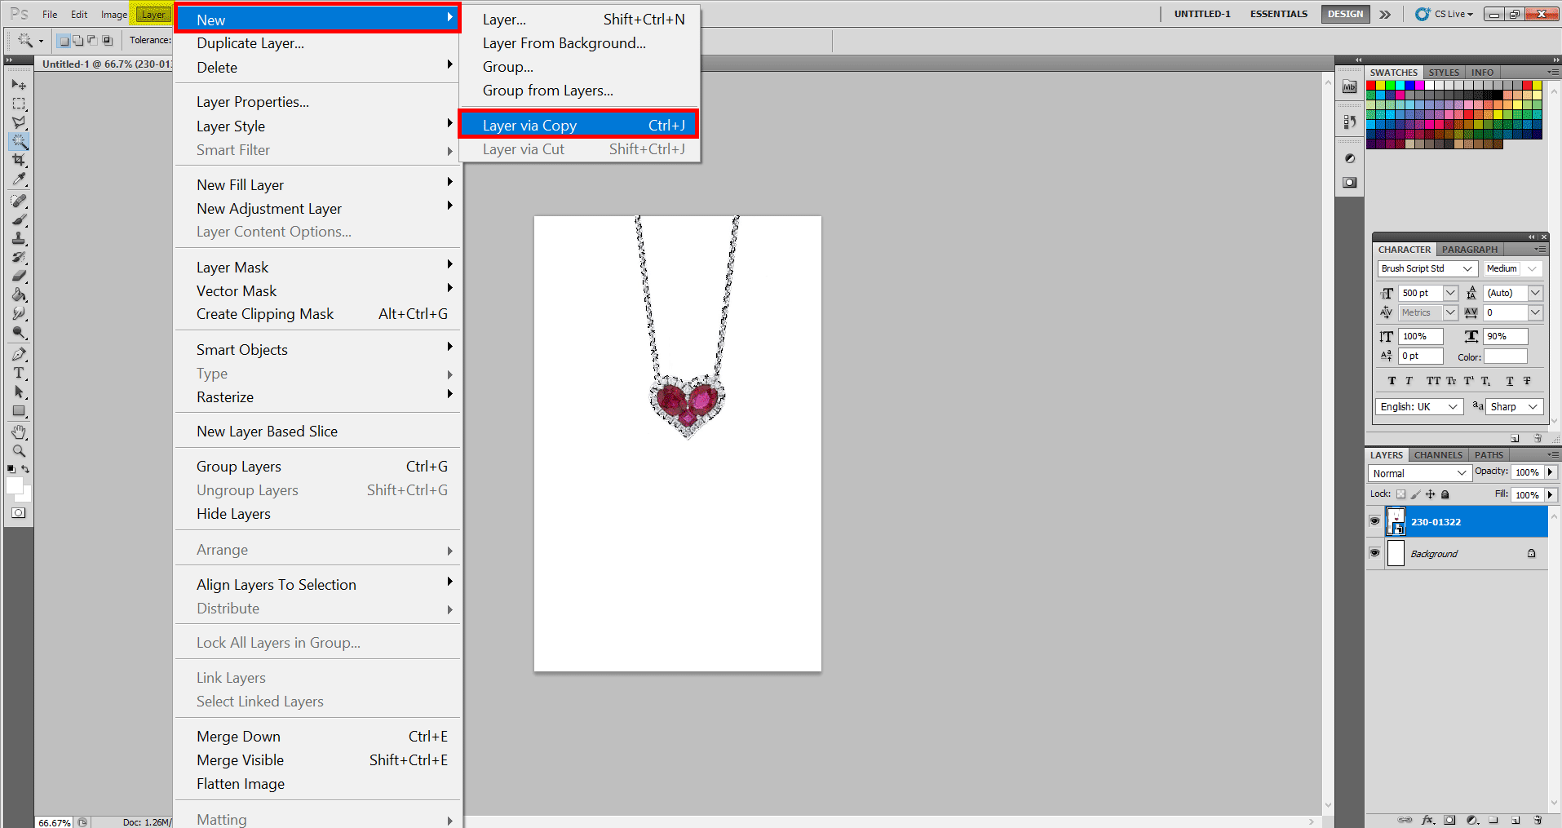Switch to the Channels tab
Viewport: 1562px width, 828px height.
coord(1438,455)
